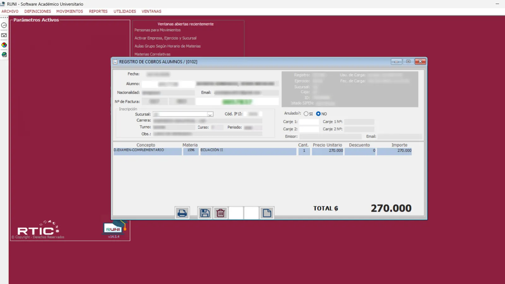
Task: Create new record with blank page icon
Action: pos(267,213)
